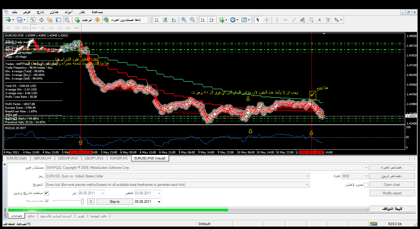Open the أدوات menu

pyautogui.click(x=68, y=12)
